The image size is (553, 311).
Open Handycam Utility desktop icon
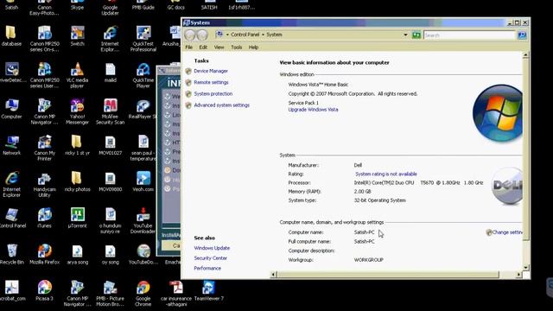click(x=44, y=184)
